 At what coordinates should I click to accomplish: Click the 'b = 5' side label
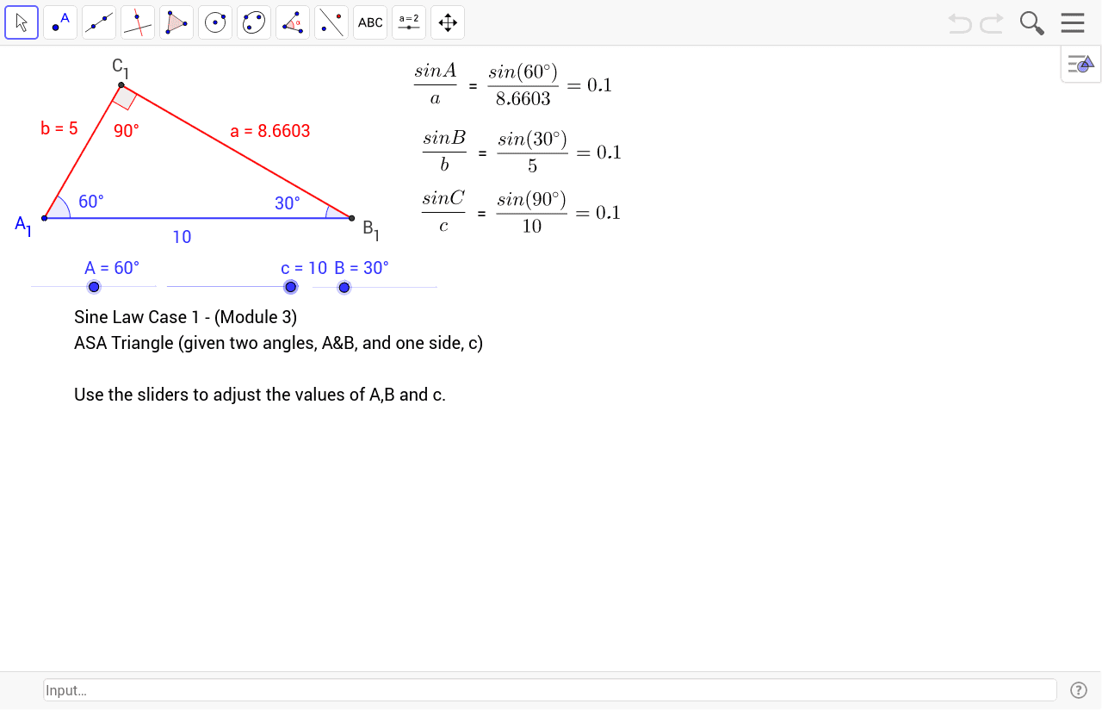coord(59,128)
